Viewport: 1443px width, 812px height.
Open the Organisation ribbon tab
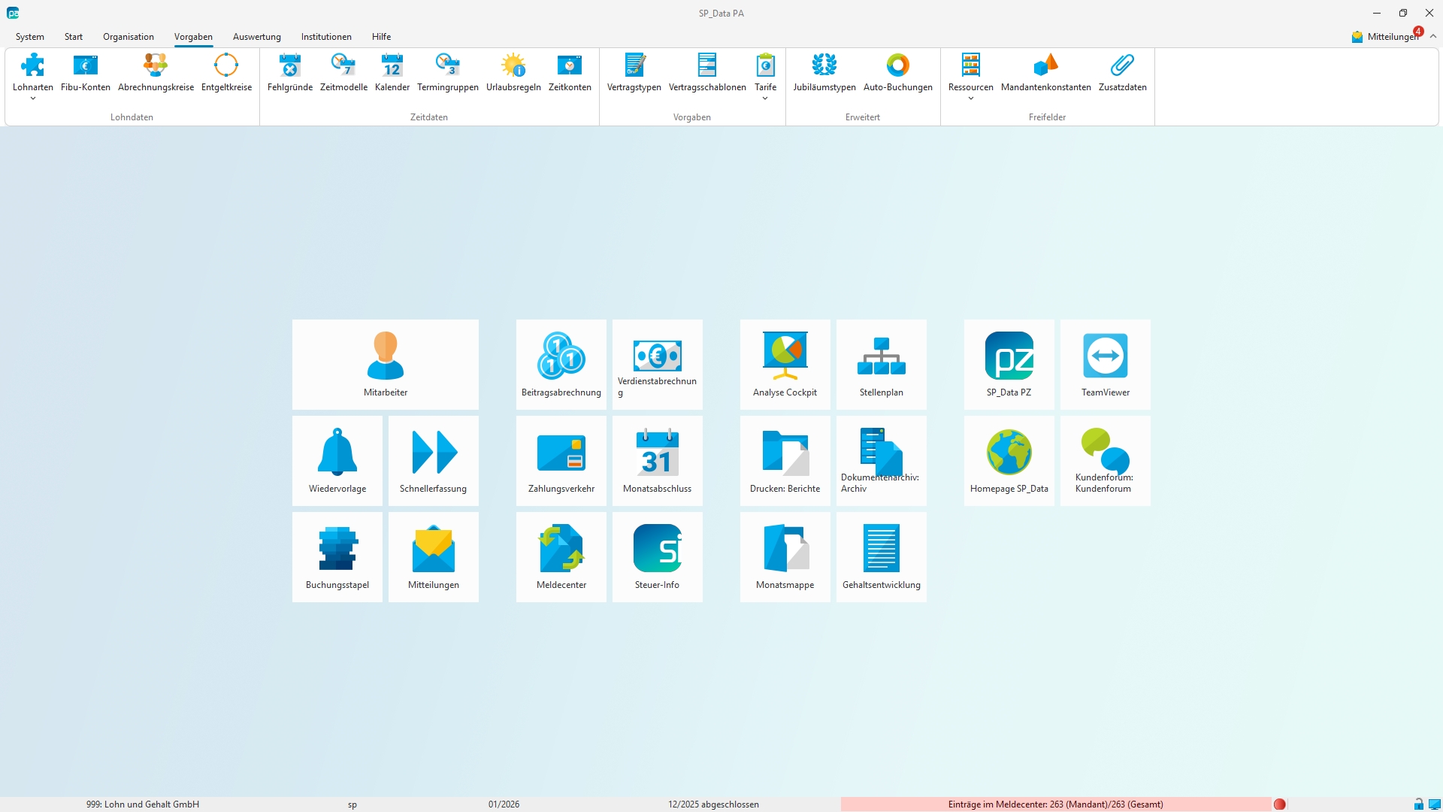point(128,37)
